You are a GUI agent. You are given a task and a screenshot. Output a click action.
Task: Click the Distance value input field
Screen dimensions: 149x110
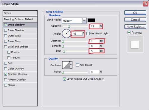(94, 41)
